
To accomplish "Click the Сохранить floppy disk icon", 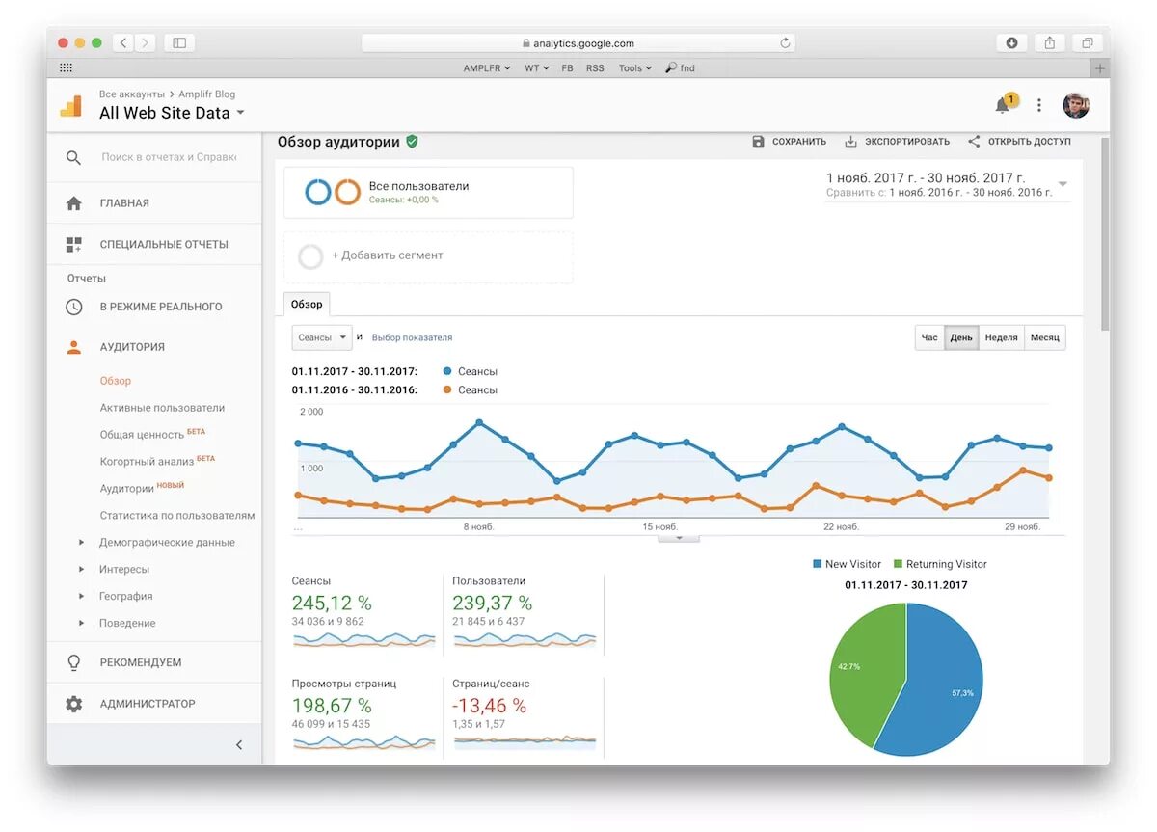I will pos(759,141).
